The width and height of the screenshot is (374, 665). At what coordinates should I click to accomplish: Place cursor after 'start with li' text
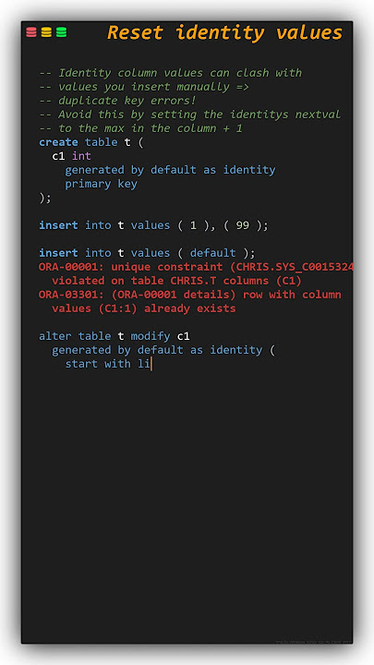click(x=151, y=364)
